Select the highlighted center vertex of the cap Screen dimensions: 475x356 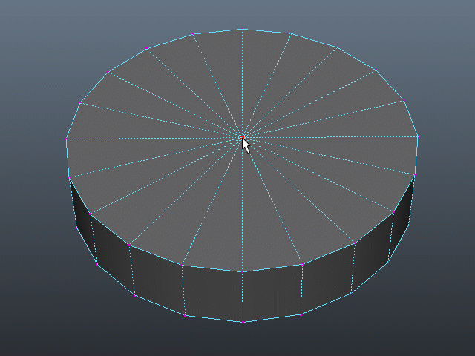click(x=242, y=137)
